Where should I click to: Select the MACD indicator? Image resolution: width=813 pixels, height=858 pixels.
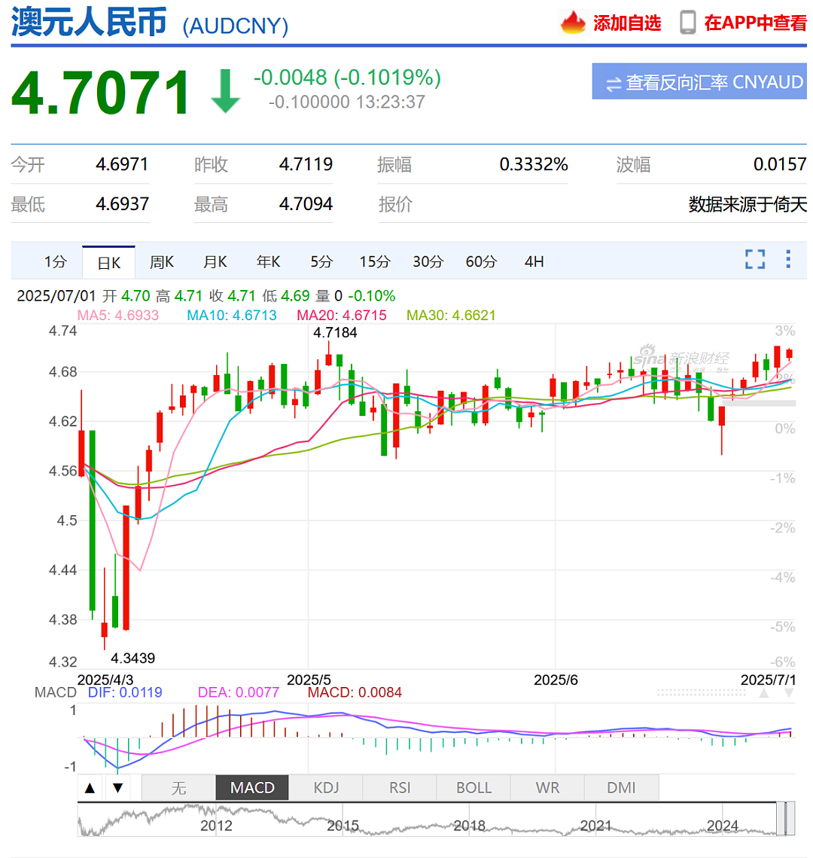pyautogui.click(x=252, y=788)
